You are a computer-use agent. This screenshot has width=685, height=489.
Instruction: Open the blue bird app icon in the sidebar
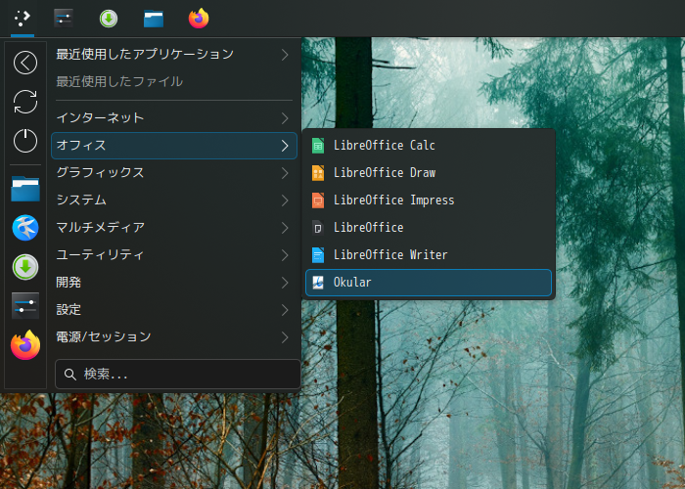click(25, 228)
